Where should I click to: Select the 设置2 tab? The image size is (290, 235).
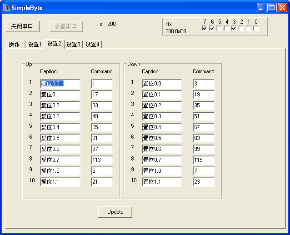click(54, 44)
